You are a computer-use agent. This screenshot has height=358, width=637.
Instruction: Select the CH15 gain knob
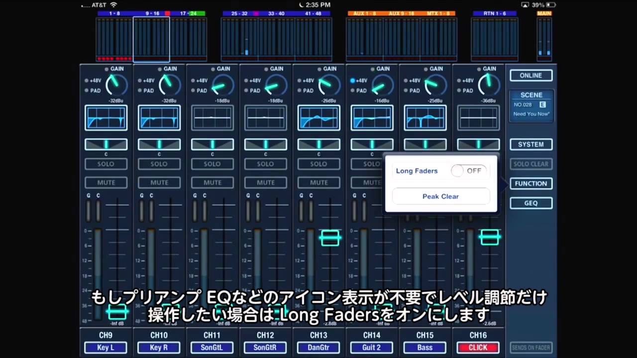436,85
